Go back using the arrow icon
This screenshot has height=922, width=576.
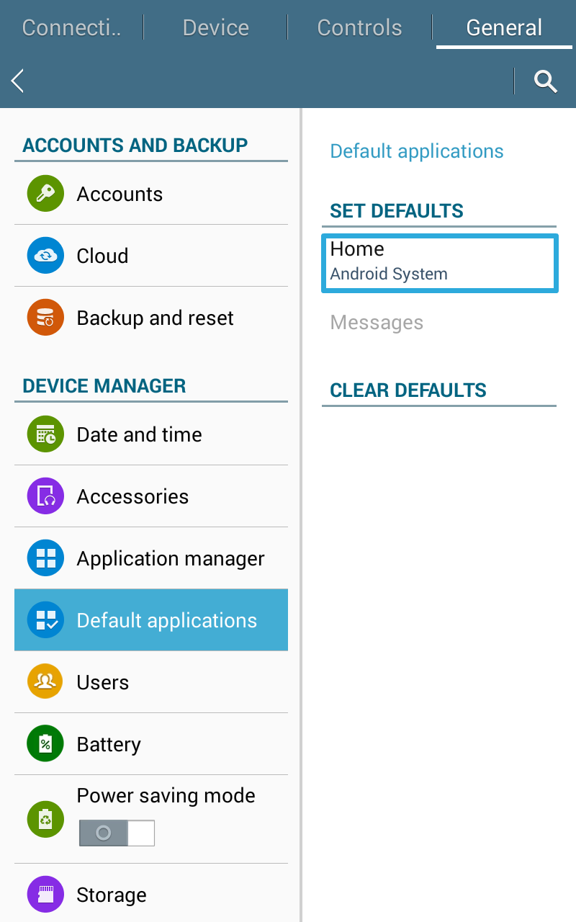(18, 81)
